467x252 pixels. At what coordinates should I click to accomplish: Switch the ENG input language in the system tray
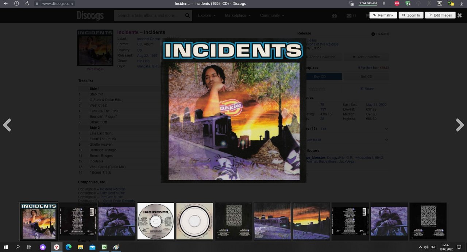tap(433, 247)
